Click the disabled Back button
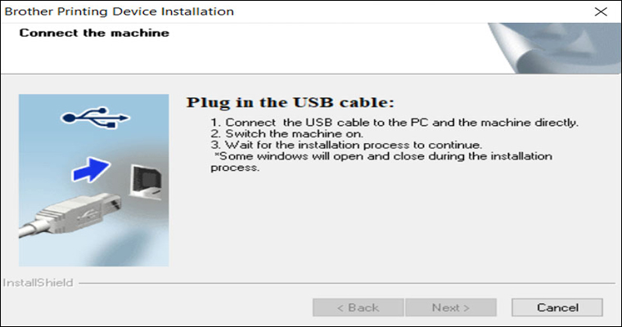 point(358,307)
